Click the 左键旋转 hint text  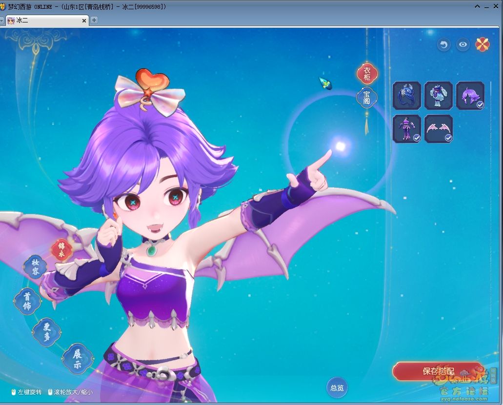coord(29,392)
